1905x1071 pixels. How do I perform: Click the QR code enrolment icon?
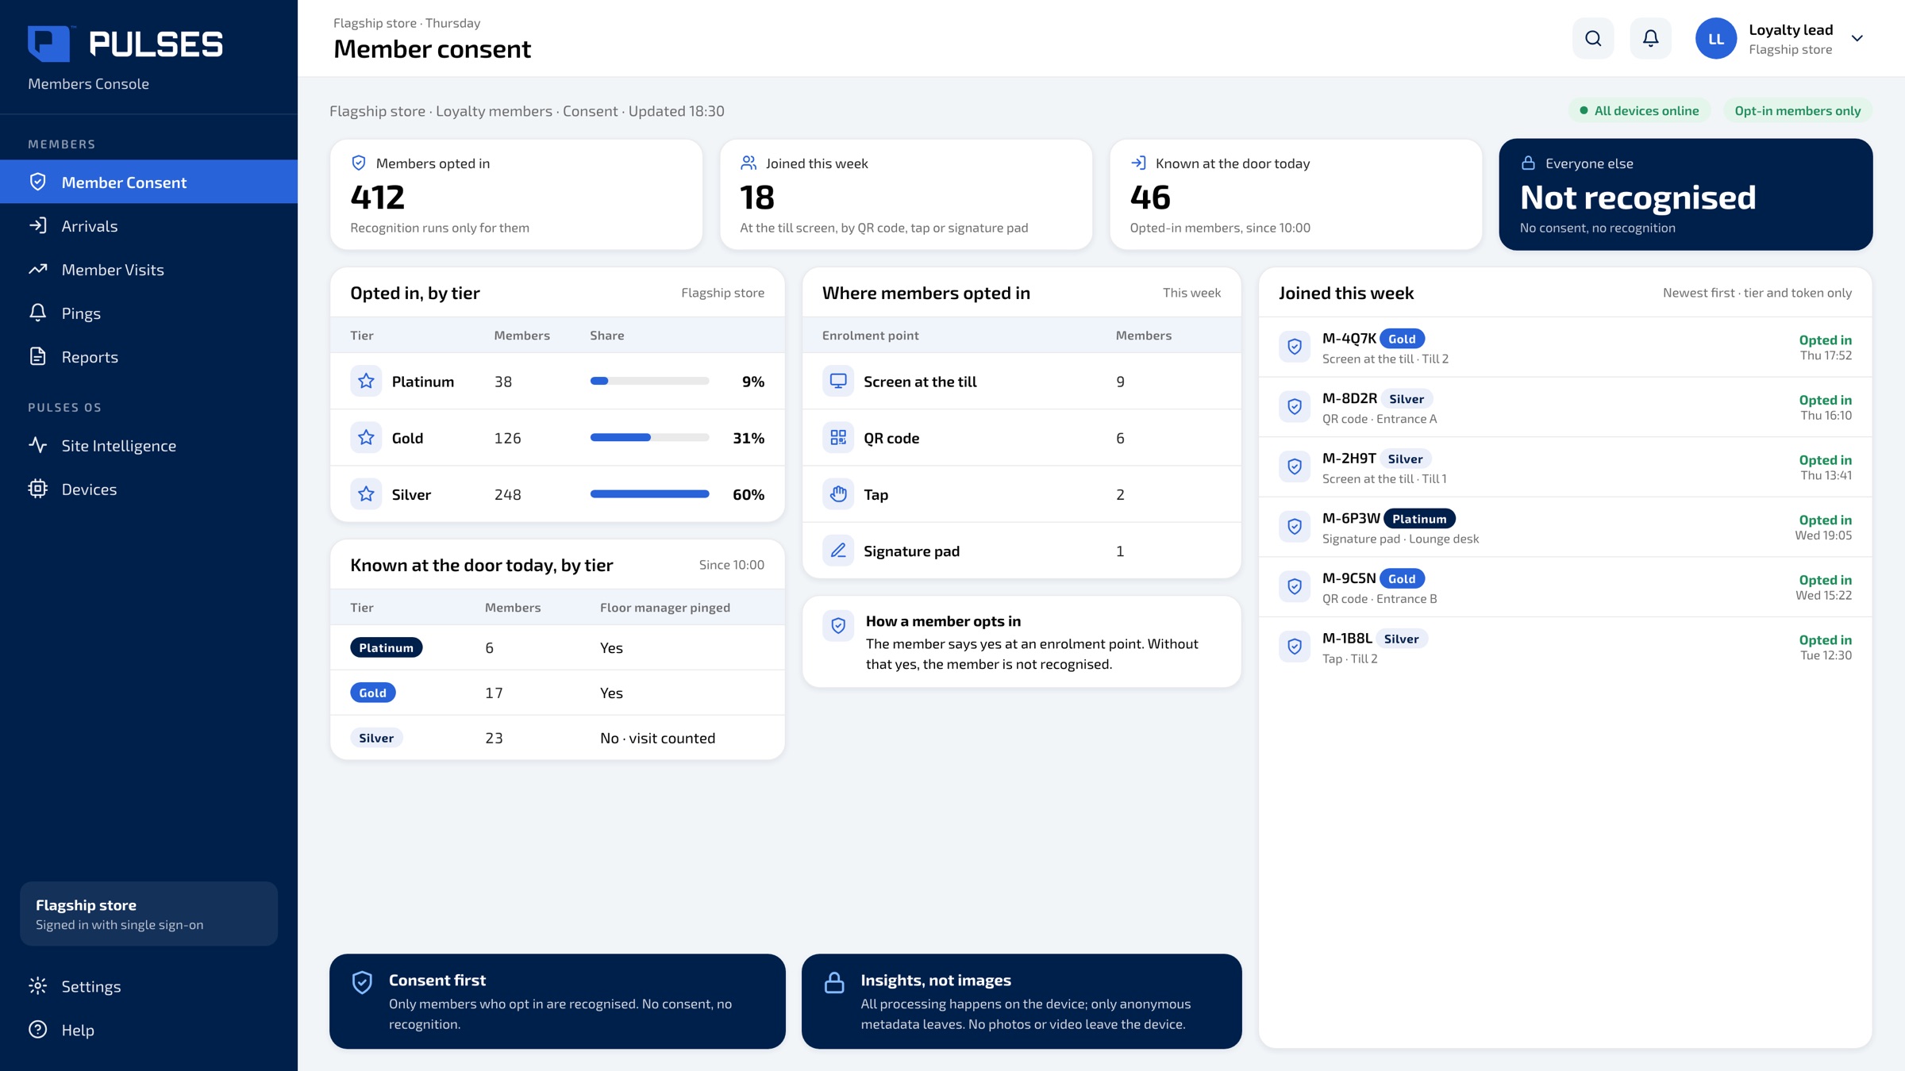pos(838,437)
